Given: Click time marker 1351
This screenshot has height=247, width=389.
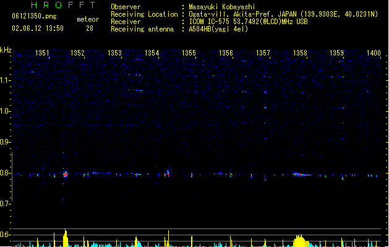Looking at the screenshot, I should click(x=43, y=53).
